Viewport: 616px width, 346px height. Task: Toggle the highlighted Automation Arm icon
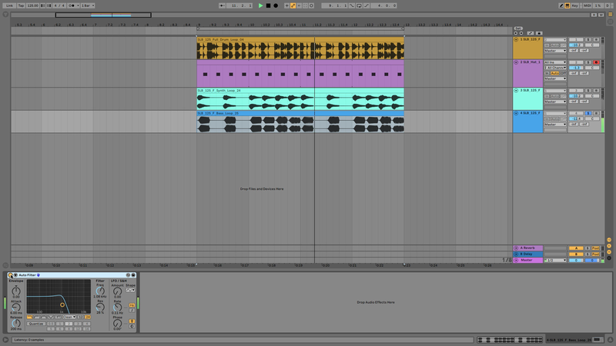(x=293, y=5)
